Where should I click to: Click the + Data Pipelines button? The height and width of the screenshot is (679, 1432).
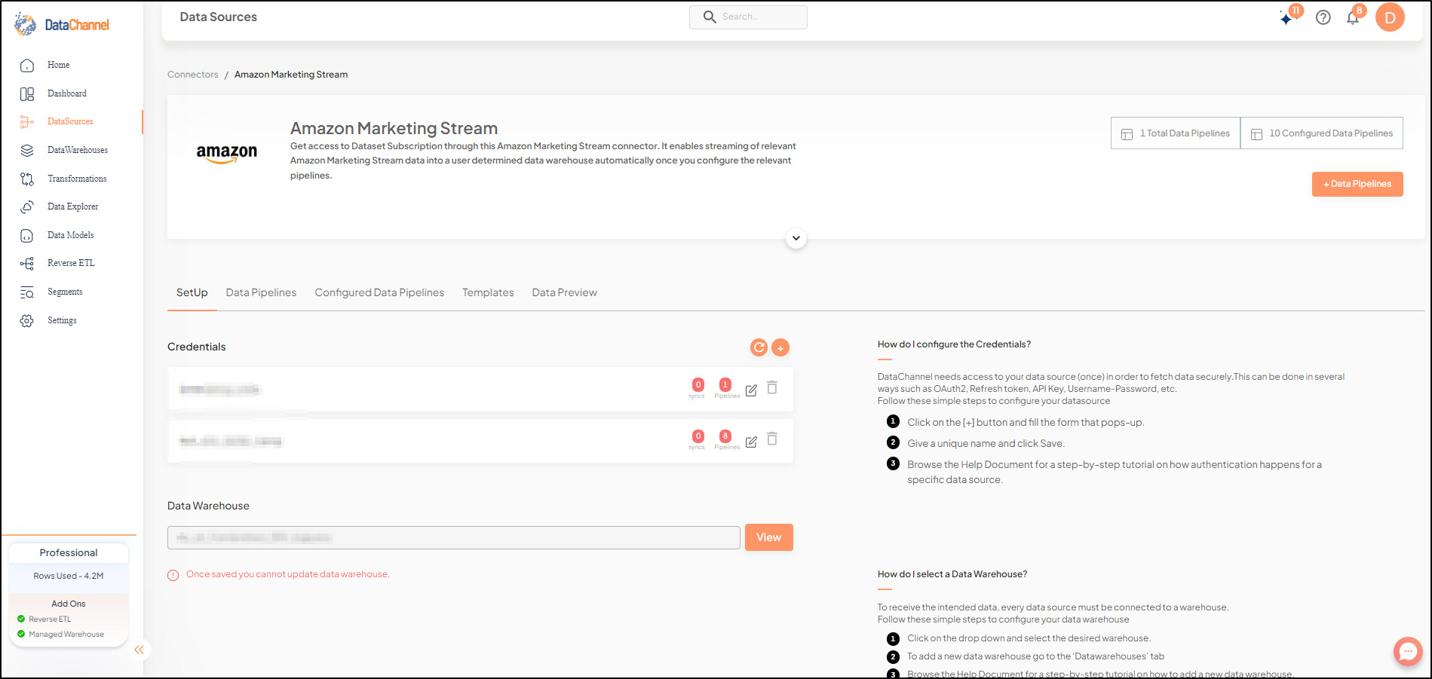[1357, 184]
